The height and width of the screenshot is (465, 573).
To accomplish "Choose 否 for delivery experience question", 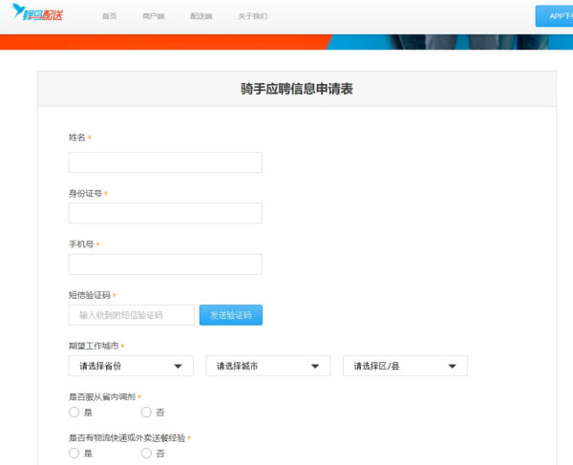I will pos(146,453).
